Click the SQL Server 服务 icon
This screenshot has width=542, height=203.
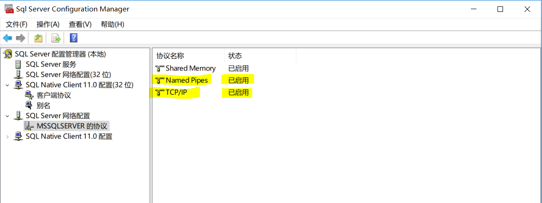click(x=18, y=64)
